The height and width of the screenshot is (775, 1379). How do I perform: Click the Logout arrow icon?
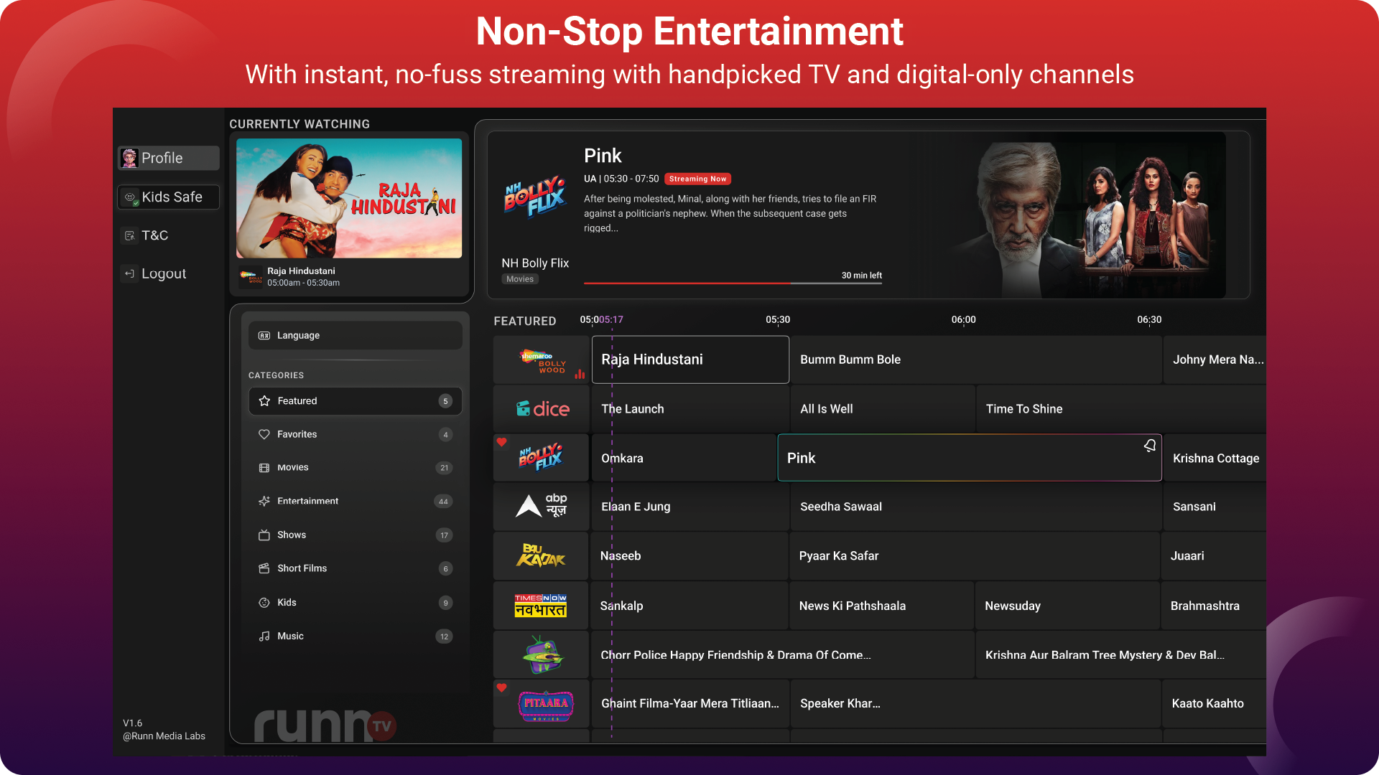pos(129,273)
